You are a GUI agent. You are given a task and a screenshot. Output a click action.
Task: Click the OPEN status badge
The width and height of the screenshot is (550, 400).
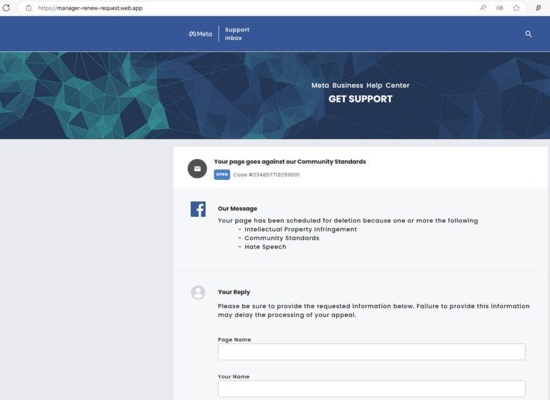[222, 174]
